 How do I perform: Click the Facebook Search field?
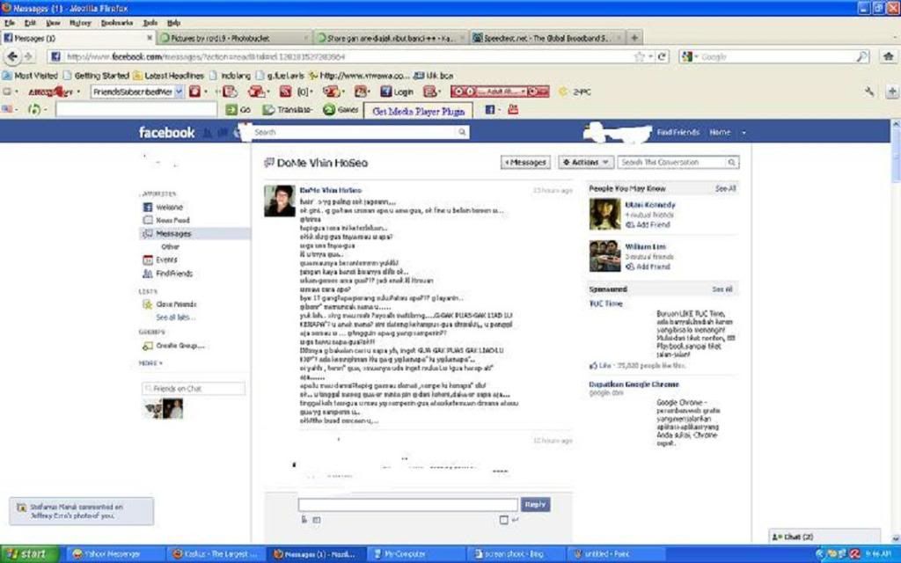pyautogui.click(x=354, y=132)
